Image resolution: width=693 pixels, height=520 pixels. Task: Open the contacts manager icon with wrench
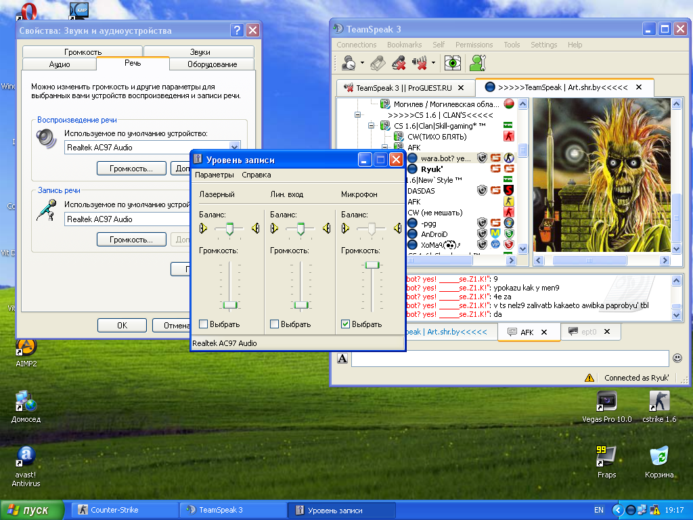(x=478, y=63)
